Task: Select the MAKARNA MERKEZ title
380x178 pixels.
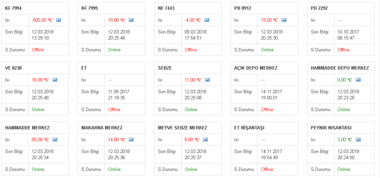Action: point(102,128)
